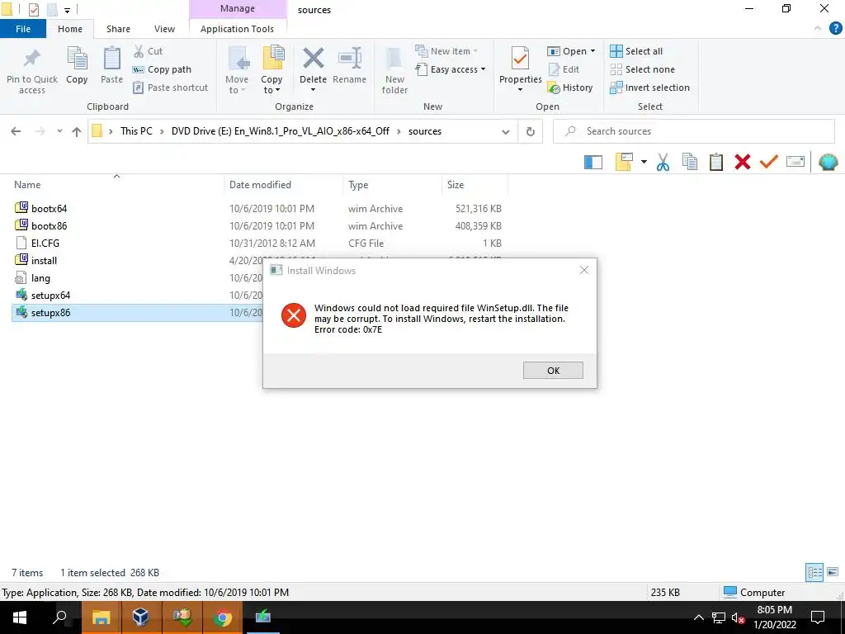
Task: Open Explorer help question mark icon
Action: click(x=835, y=29)
